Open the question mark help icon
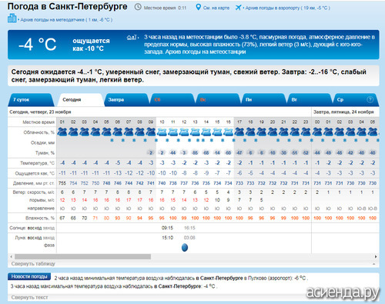The image size is (385, 304). click(370, 99)
